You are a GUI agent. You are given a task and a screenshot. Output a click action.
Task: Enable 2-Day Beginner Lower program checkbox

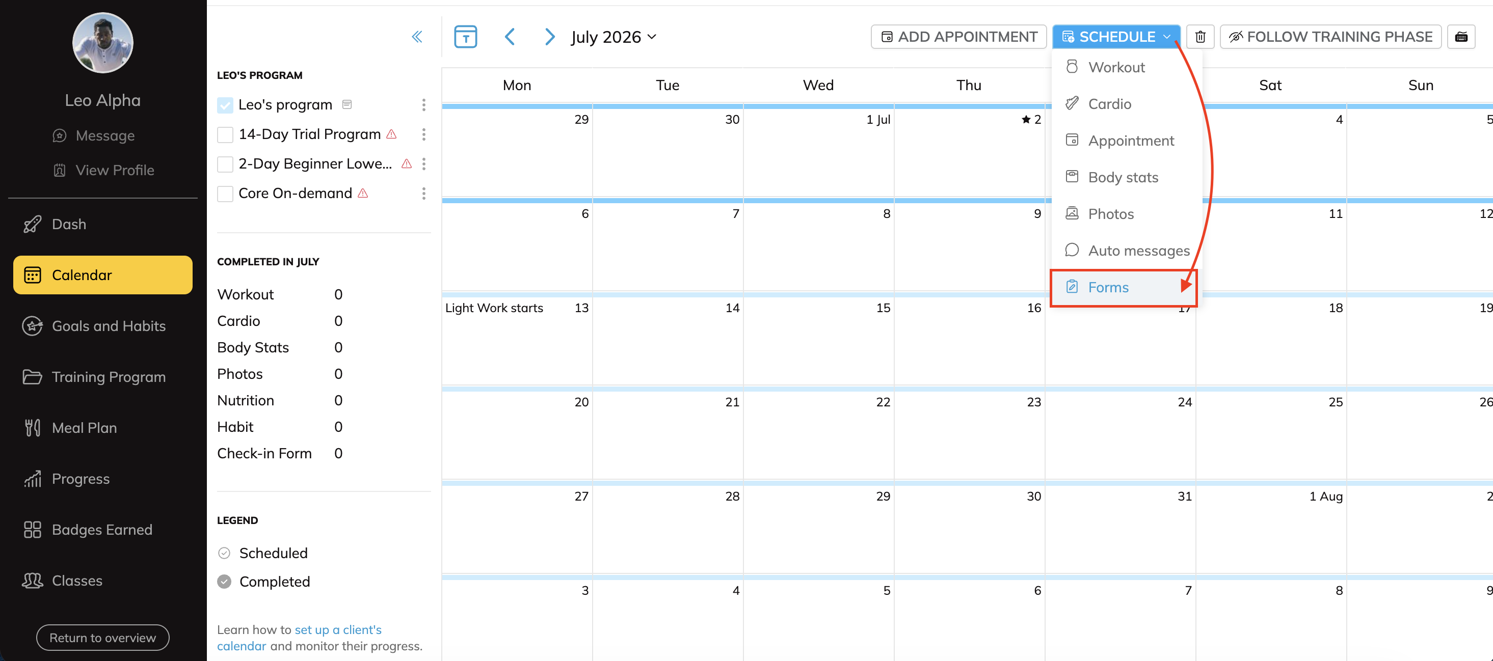click(x=225, y=164)
